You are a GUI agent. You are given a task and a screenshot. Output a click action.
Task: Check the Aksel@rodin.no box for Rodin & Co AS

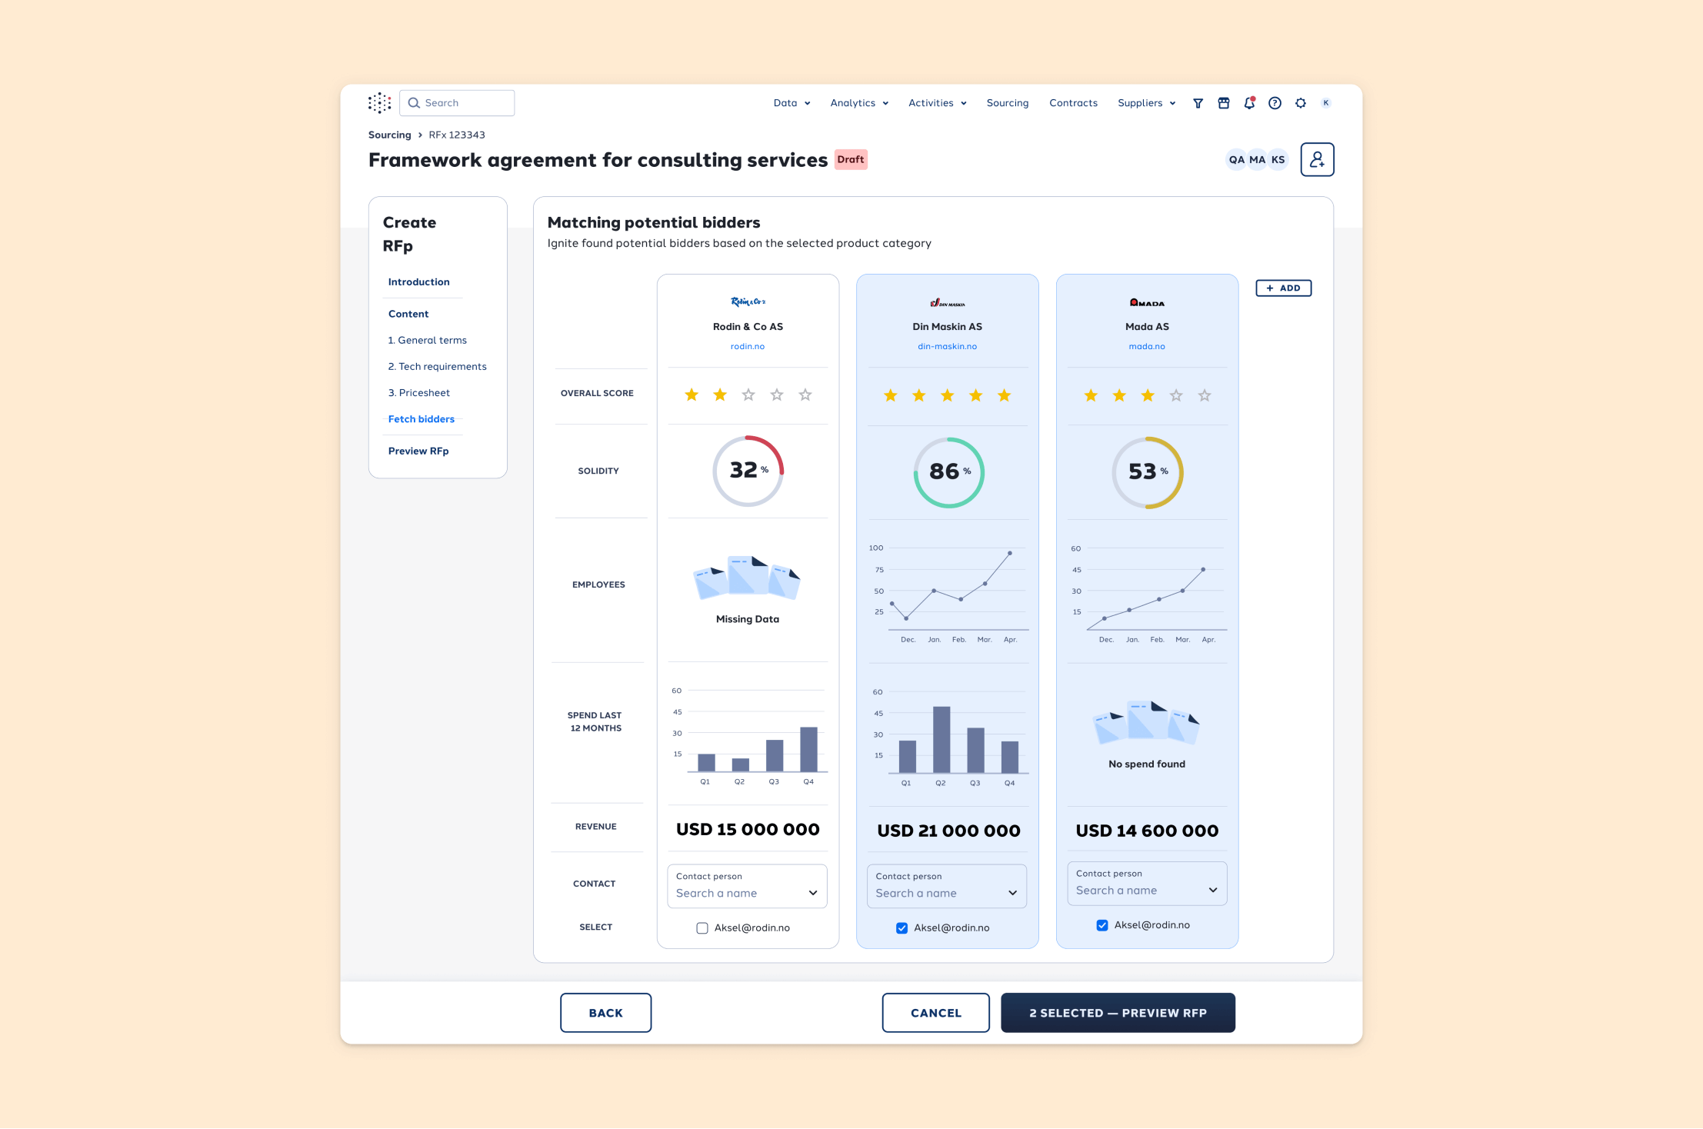click(x=702, y=928)
